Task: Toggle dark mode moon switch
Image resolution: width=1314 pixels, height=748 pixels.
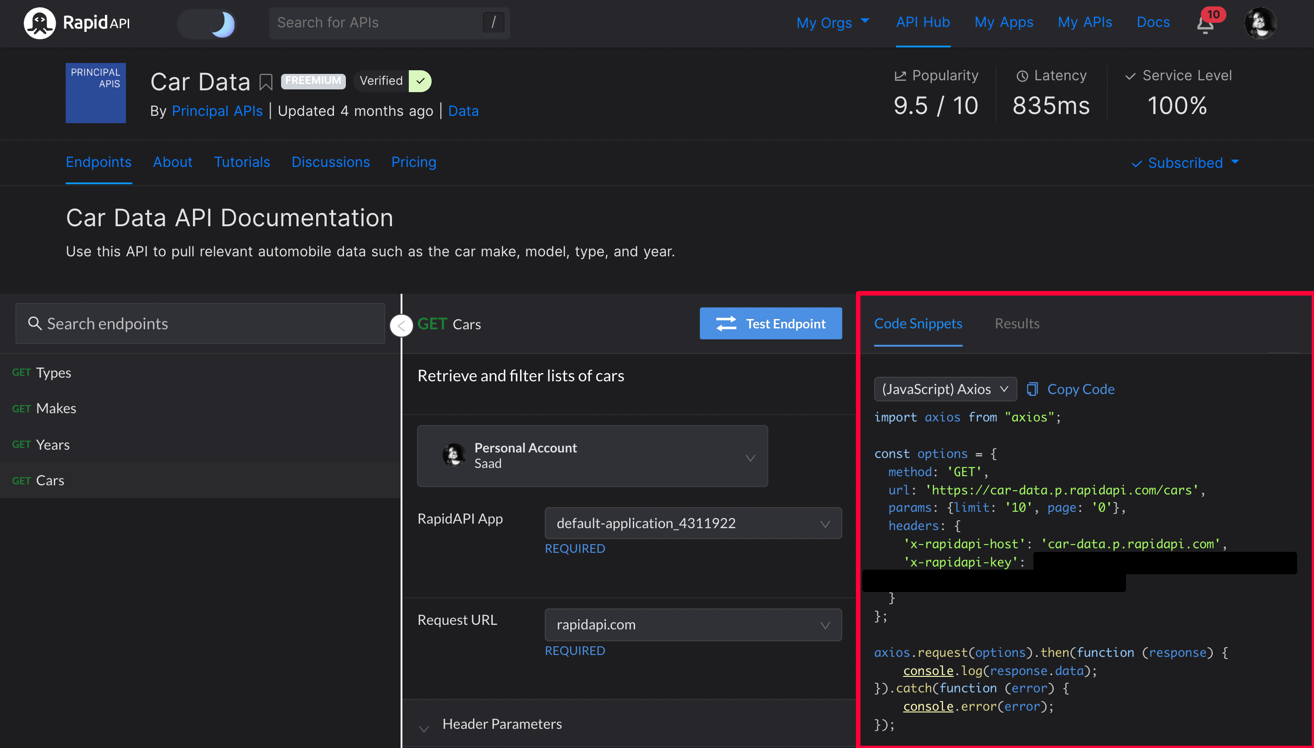Action: [207, 24]
